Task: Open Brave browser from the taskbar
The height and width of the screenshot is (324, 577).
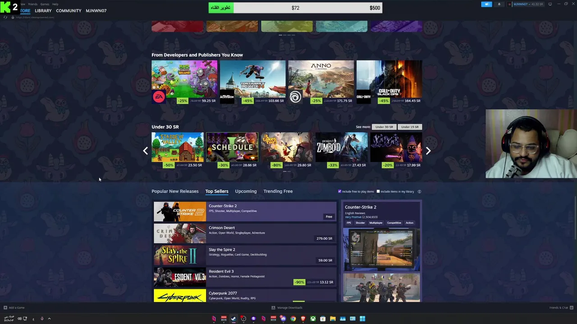Action: (x=303, y=319)
